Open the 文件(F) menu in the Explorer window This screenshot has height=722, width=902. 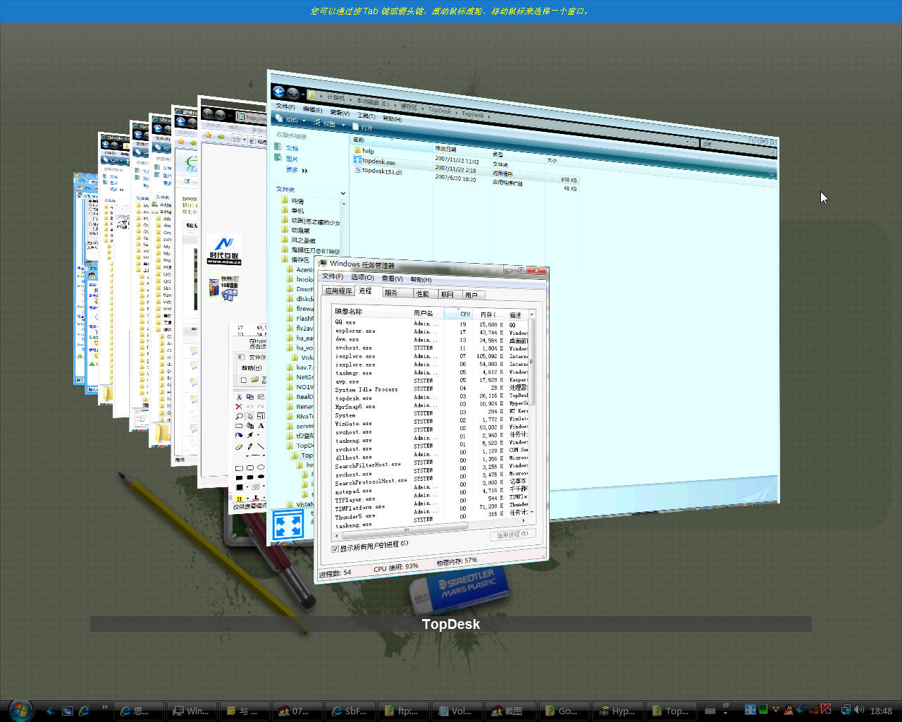click(285, 106)
